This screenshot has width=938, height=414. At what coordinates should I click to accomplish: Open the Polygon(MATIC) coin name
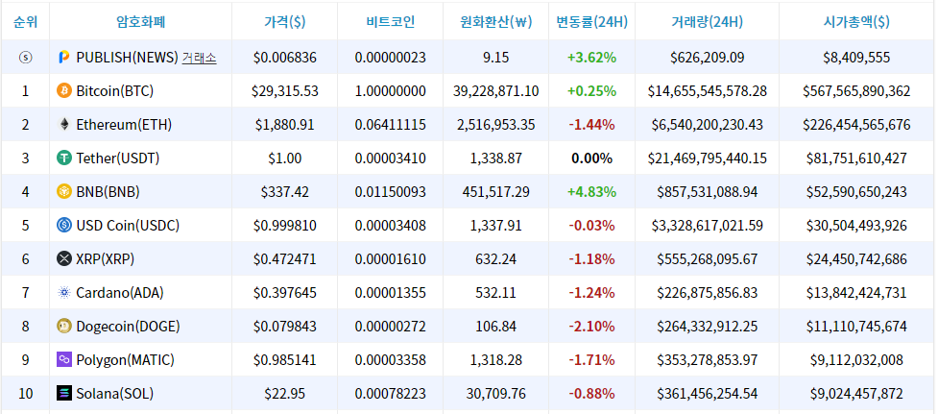click(126, 359)
